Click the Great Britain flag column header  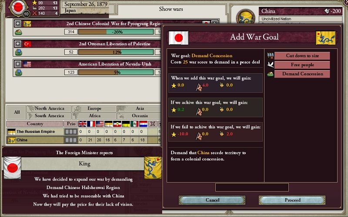83,124
